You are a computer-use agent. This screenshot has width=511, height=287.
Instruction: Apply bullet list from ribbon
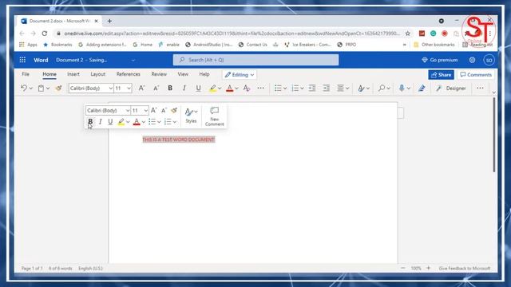coord(278,88)
